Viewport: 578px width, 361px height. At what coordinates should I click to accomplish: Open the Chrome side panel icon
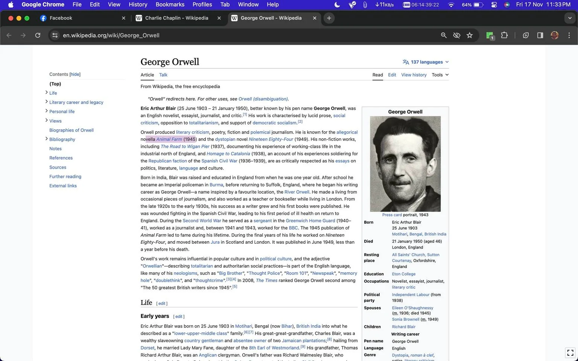(x=540, y=35)
